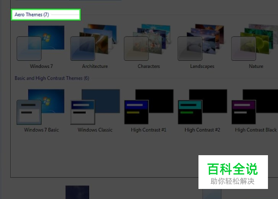Apply the Windows 7 Basic theme

click(41, 107)
